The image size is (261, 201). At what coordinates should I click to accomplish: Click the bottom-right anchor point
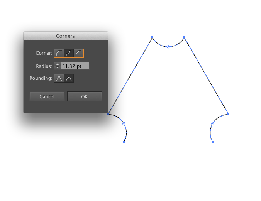point(213,142)
